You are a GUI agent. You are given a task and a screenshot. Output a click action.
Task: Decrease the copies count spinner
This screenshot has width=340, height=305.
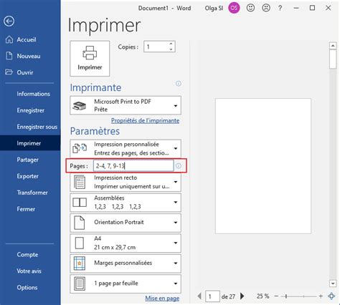(x=171, y=49)
